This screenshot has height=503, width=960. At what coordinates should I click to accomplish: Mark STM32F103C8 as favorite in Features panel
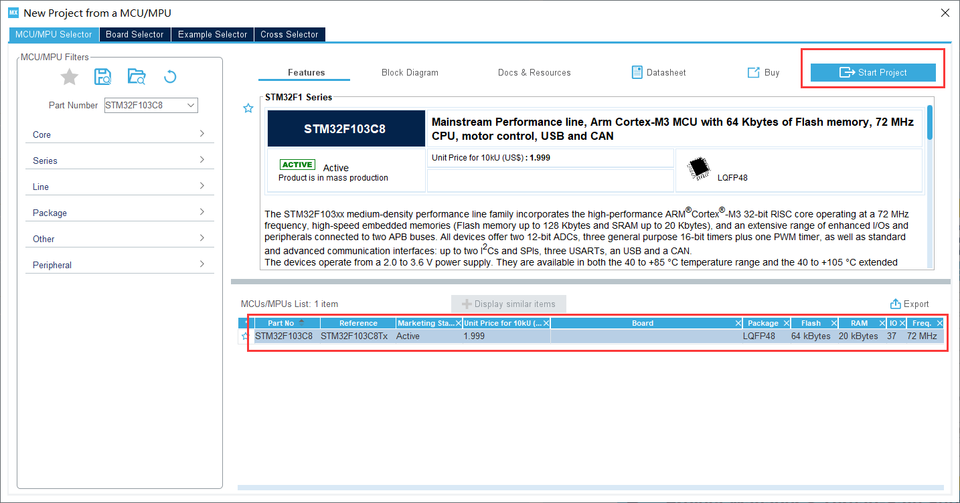(248, 108)
